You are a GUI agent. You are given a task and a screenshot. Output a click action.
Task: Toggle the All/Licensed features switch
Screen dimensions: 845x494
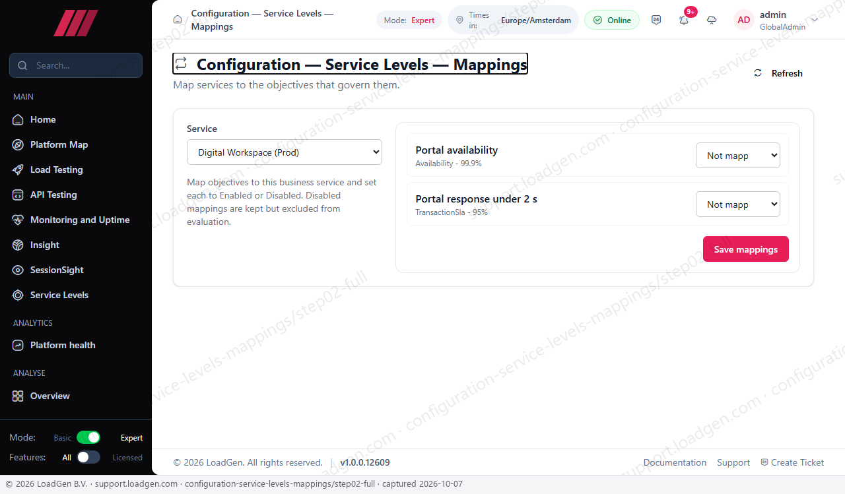point(88,457)
